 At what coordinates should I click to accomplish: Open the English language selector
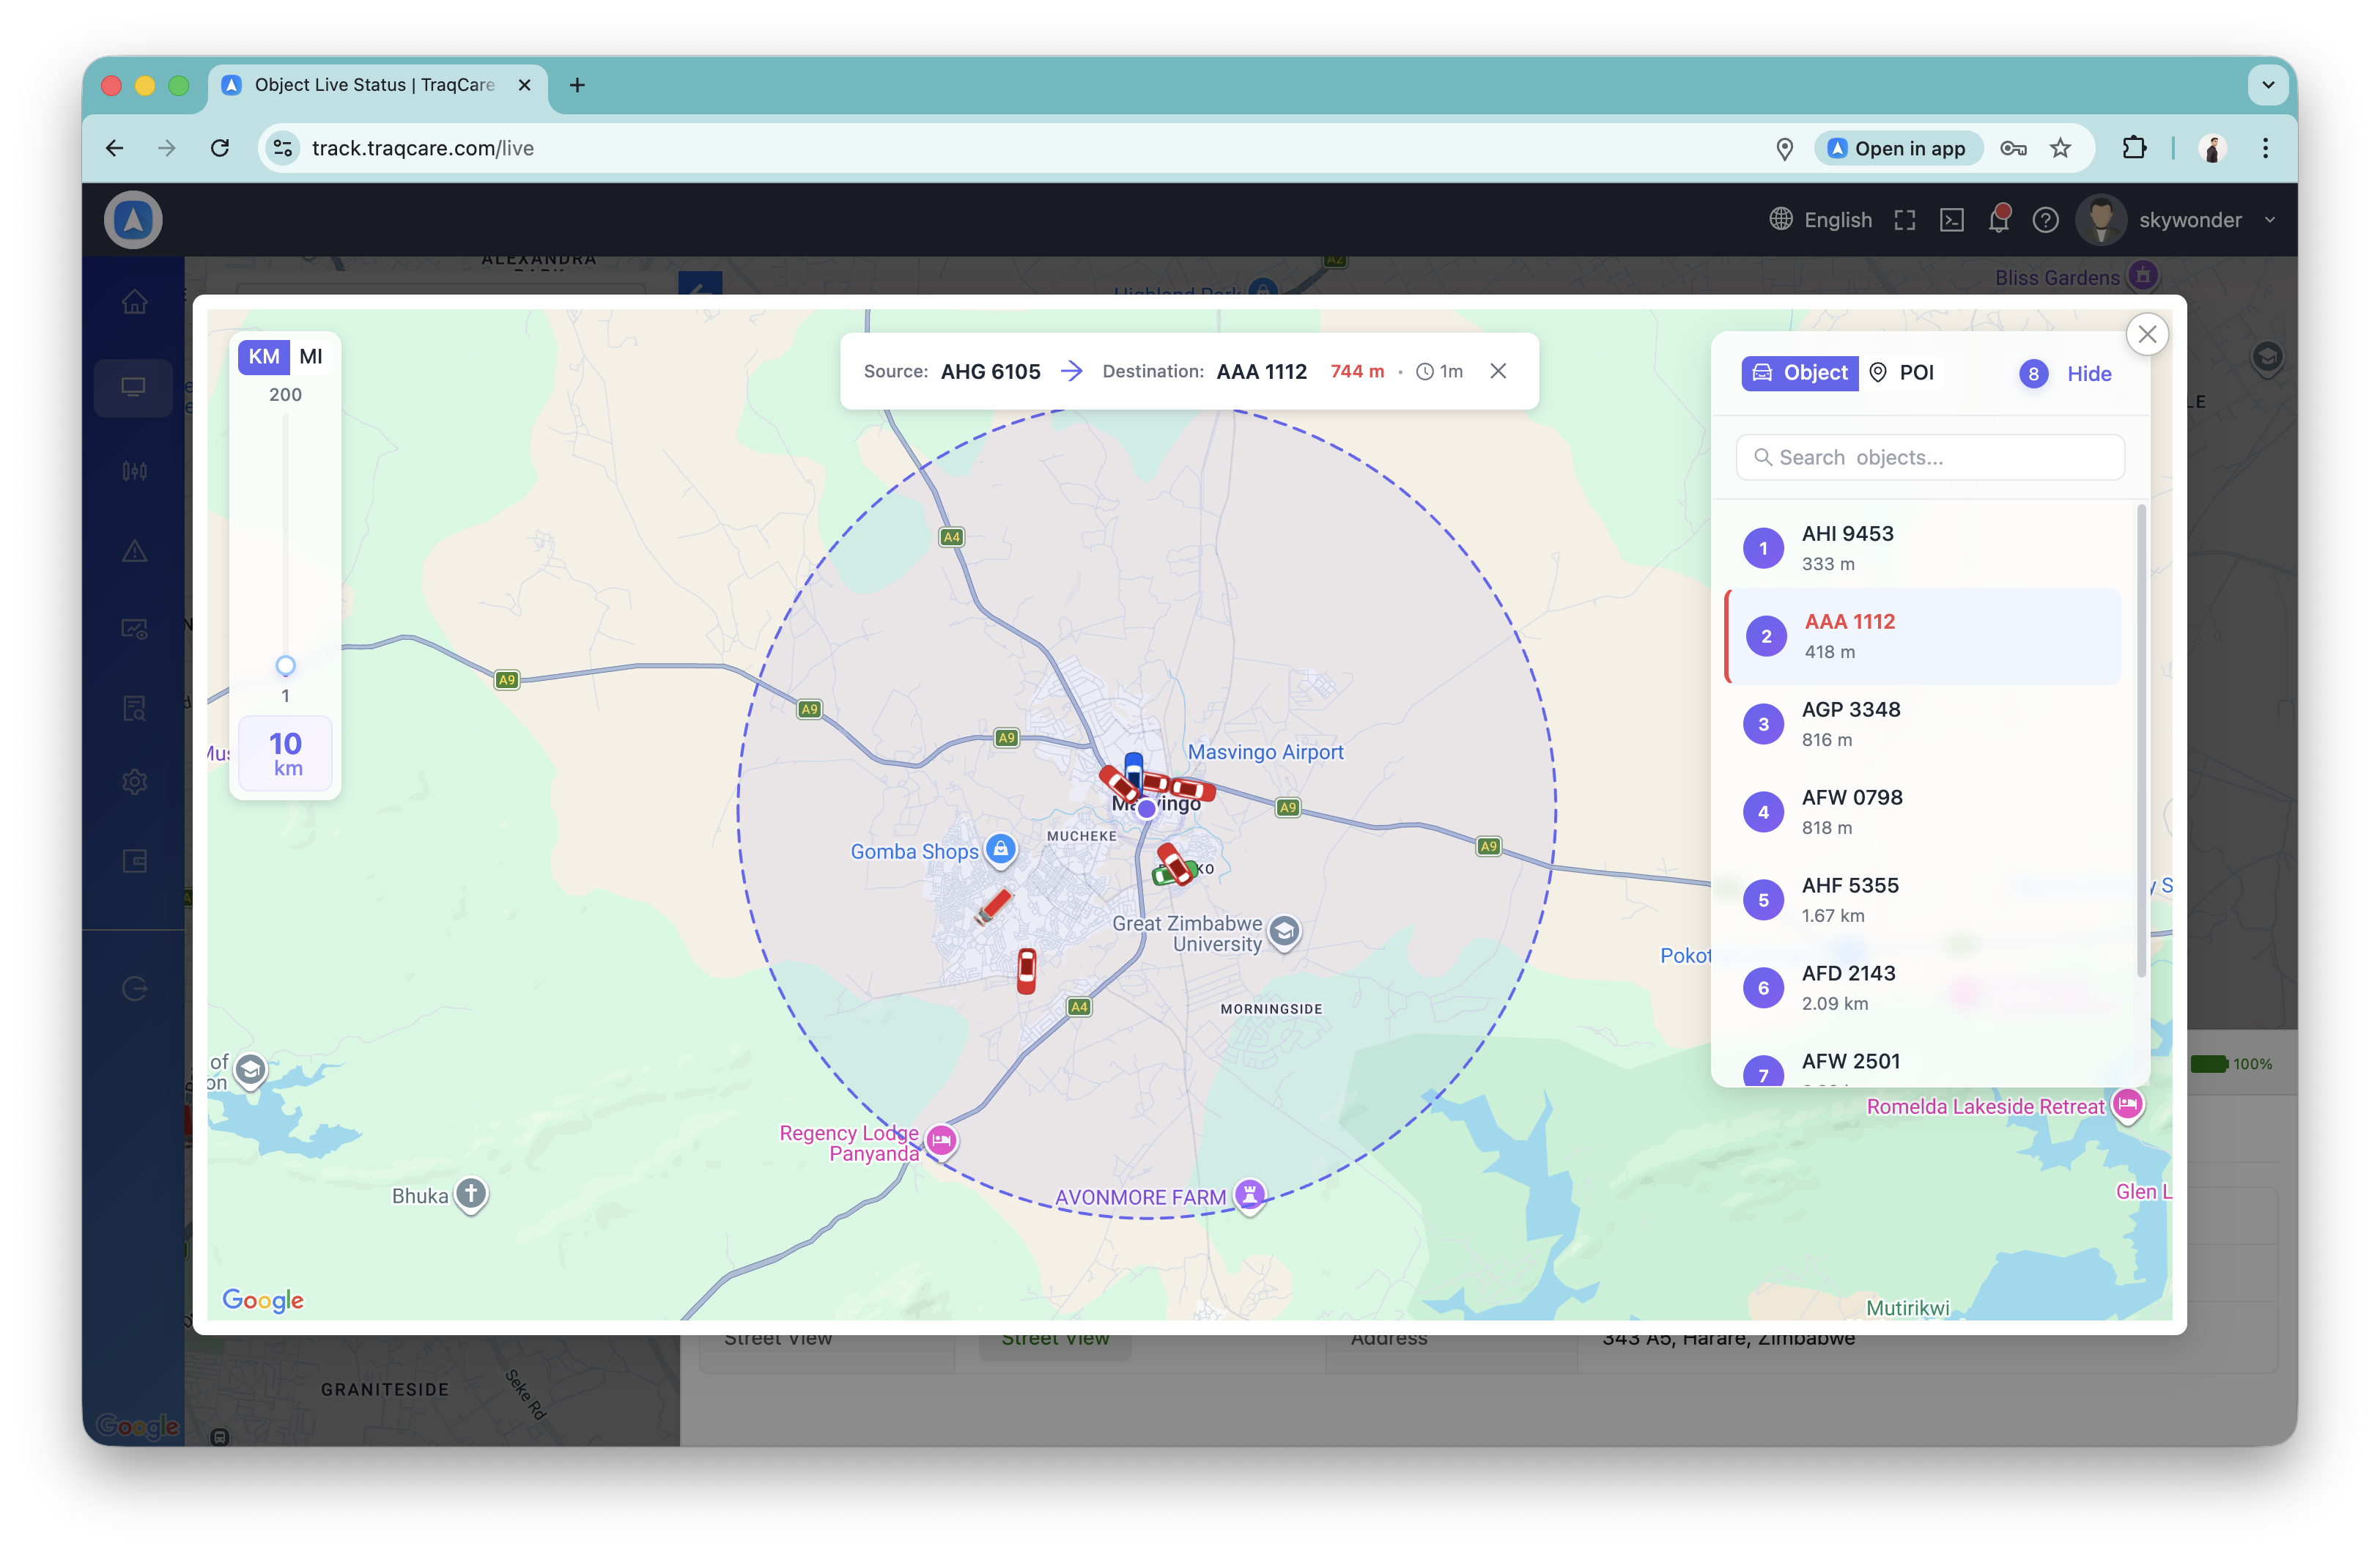coord(1821,220)
